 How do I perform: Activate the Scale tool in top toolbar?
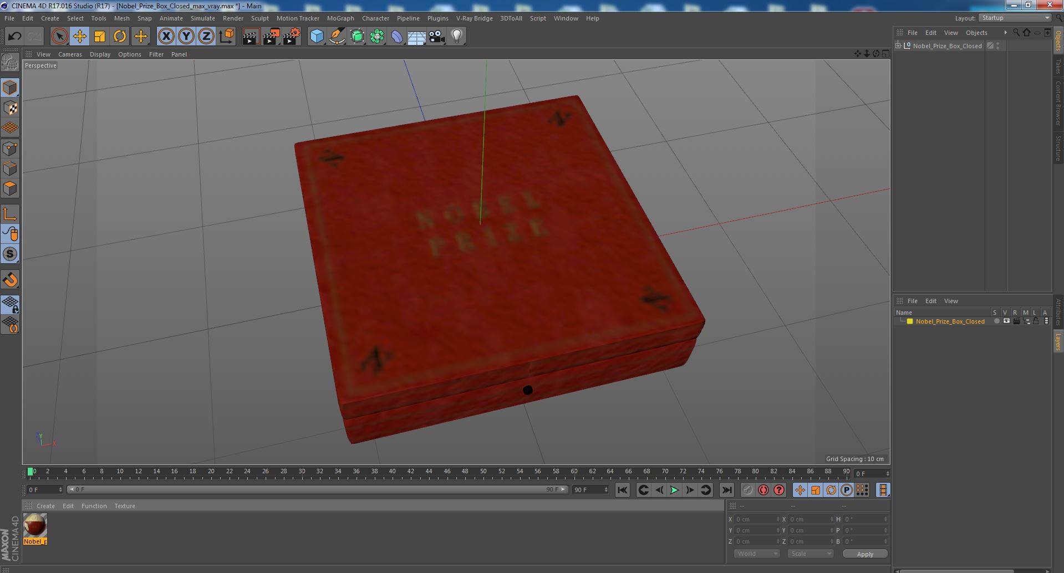pos(100,37)
